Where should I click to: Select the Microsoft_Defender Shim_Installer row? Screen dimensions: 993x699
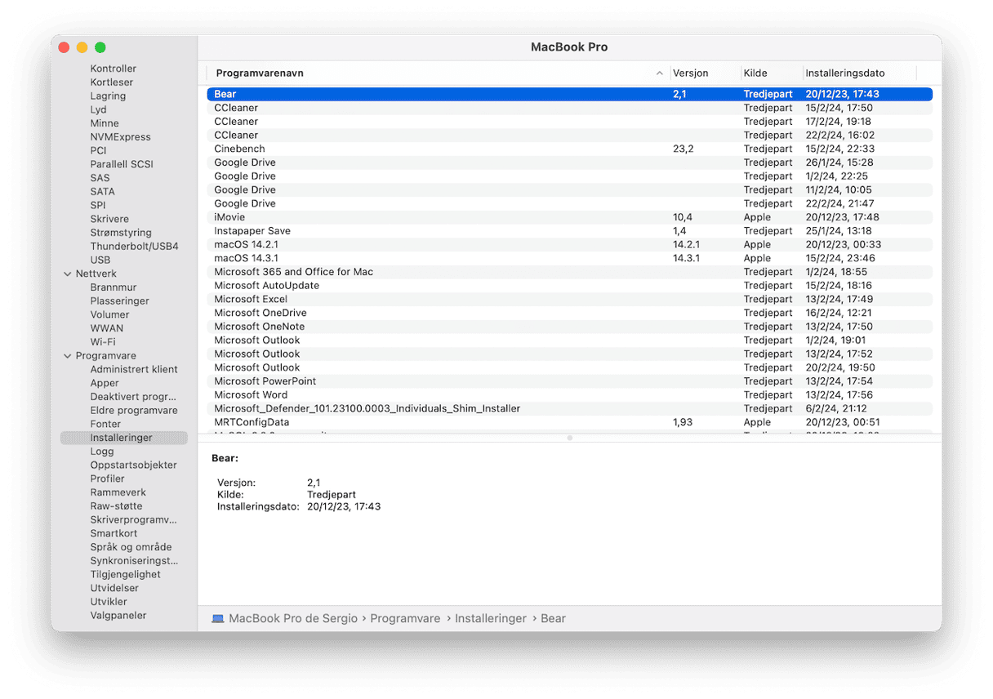569,408
